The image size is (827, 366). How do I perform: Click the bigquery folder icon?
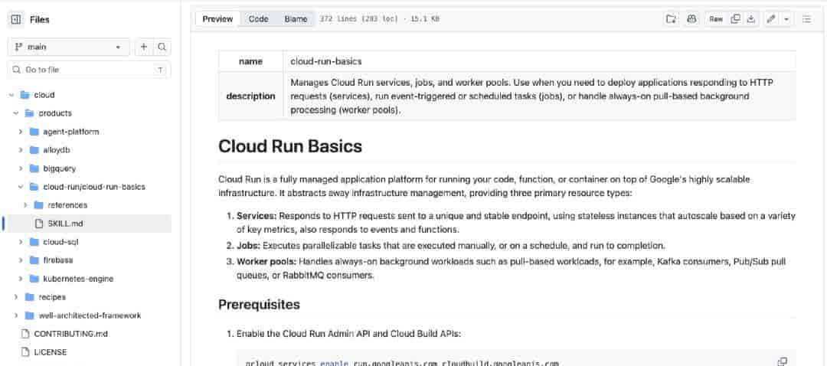coord(34,168)
